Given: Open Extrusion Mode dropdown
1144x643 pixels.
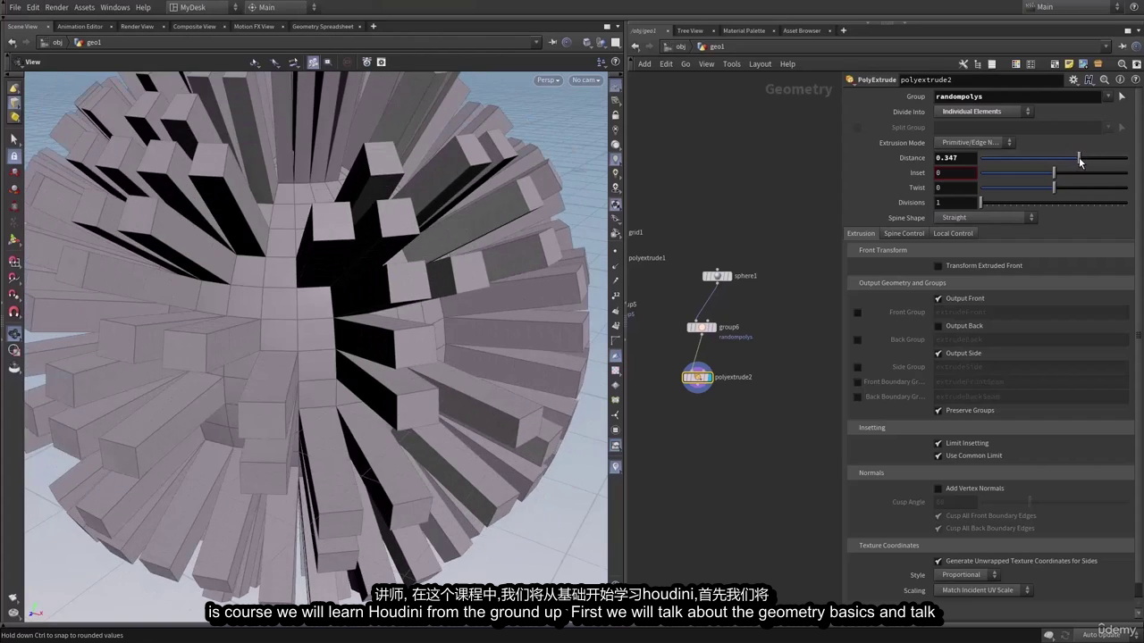Looking at the screenshot, I should point(974,143).
